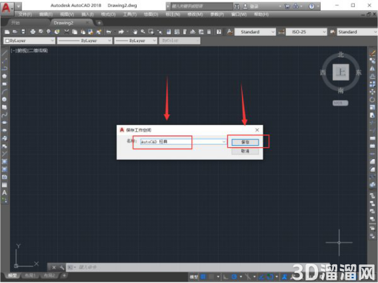The height and width of the screenshot is (283, 378).
Task: Select the Erase tool in Modify toolbar
Action: tap(373, 53)
